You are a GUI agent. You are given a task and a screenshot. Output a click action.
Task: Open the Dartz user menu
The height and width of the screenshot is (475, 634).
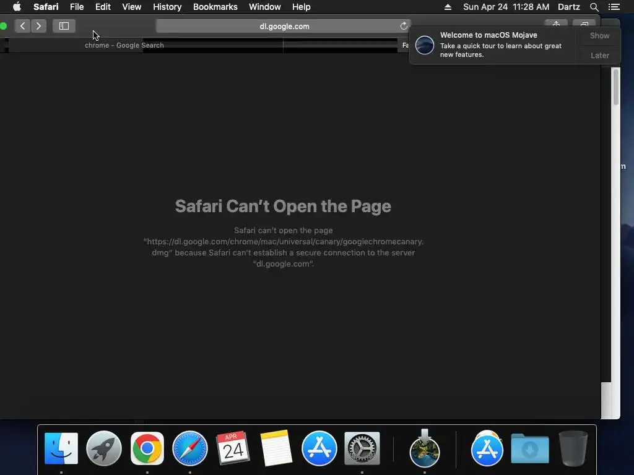pyautogui.click(x=568, y=7)
